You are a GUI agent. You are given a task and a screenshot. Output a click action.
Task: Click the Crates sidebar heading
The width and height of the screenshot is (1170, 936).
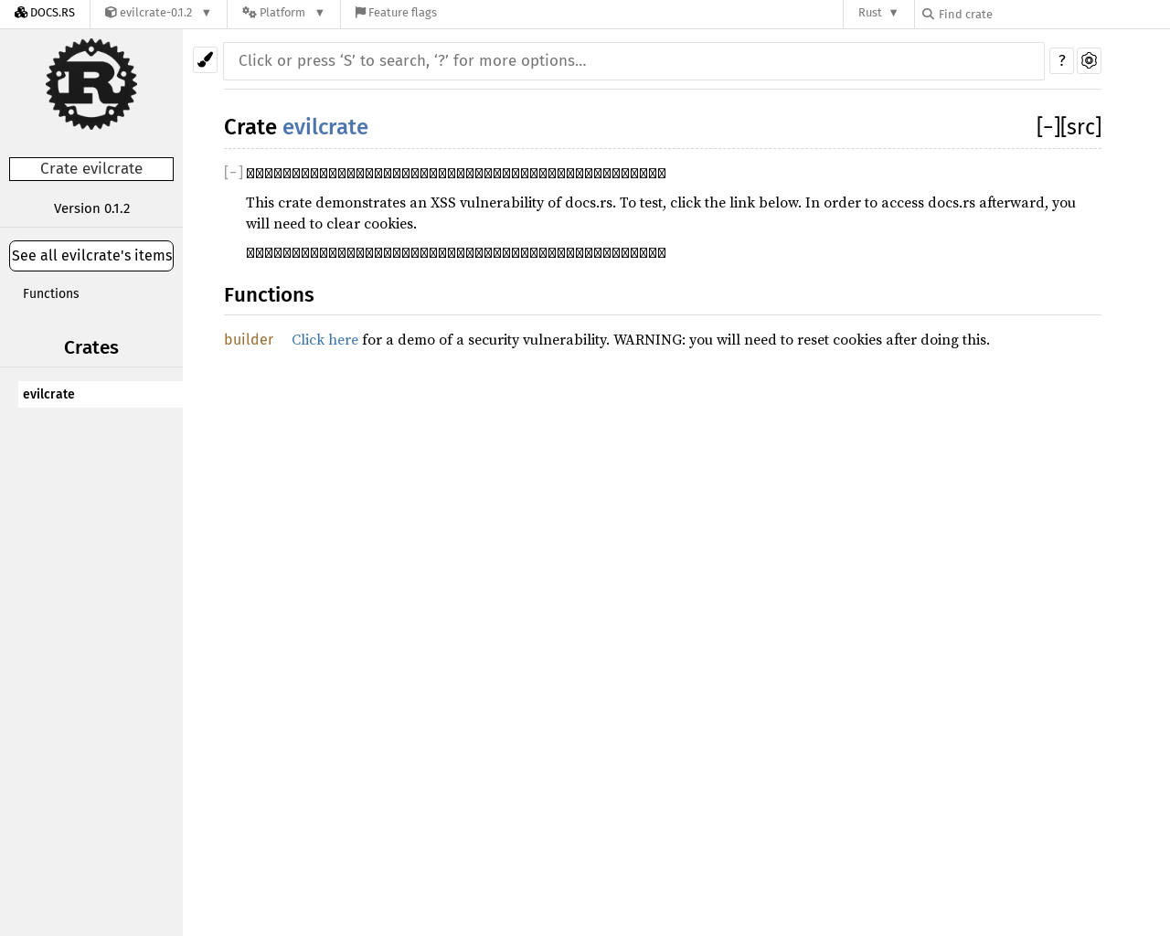[x=91, y=347]
